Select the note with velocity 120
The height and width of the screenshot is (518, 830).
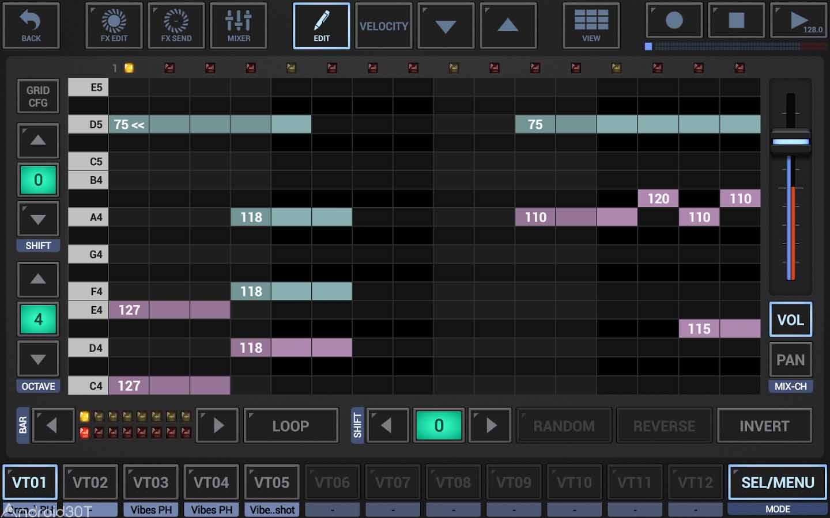click(x=658, y=199)
